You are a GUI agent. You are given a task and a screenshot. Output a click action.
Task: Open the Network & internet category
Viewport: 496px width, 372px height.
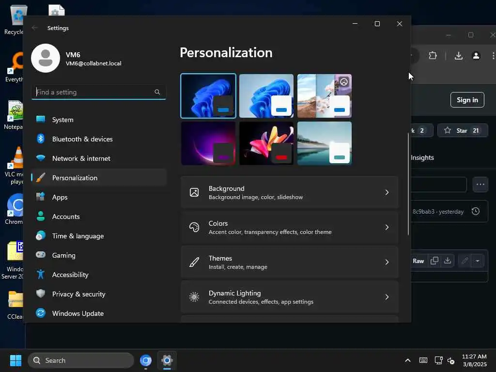coord(99,158)
